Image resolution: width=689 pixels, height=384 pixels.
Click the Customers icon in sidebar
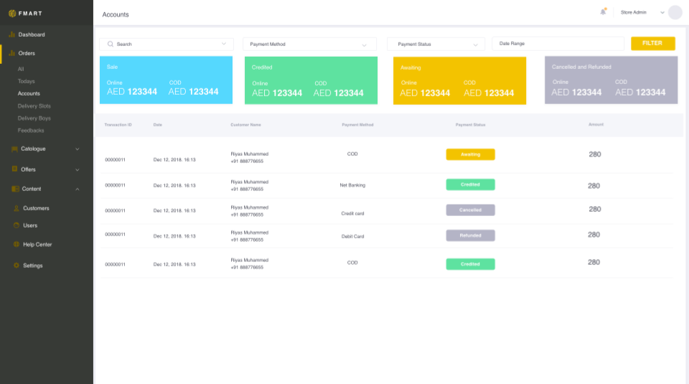click(x=17, y=208)
